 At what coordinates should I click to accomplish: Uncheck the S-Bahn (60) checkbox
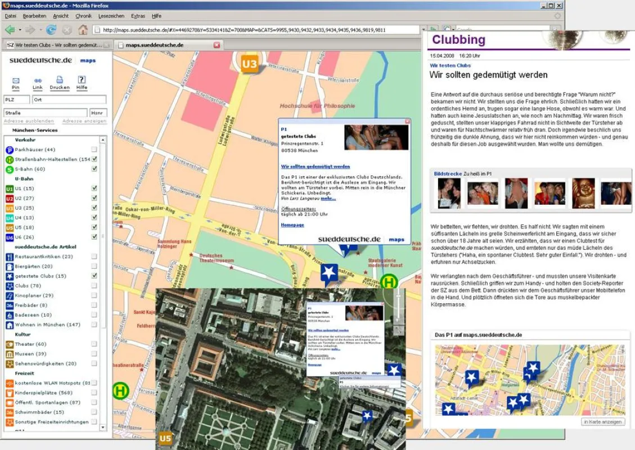coord(94,169)
